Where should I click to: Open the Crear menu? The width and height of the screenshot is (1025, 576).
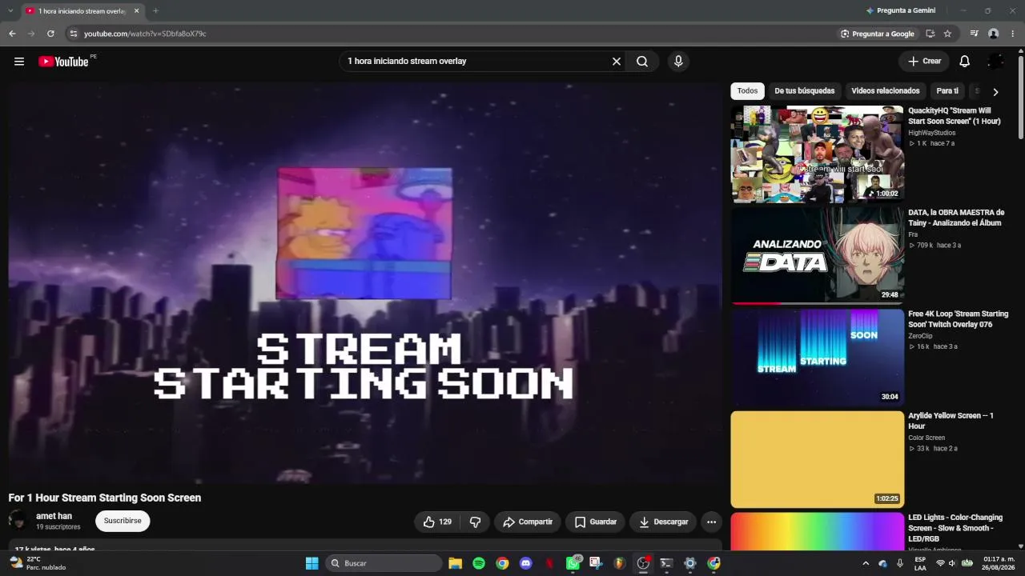(x=924, y=62)
